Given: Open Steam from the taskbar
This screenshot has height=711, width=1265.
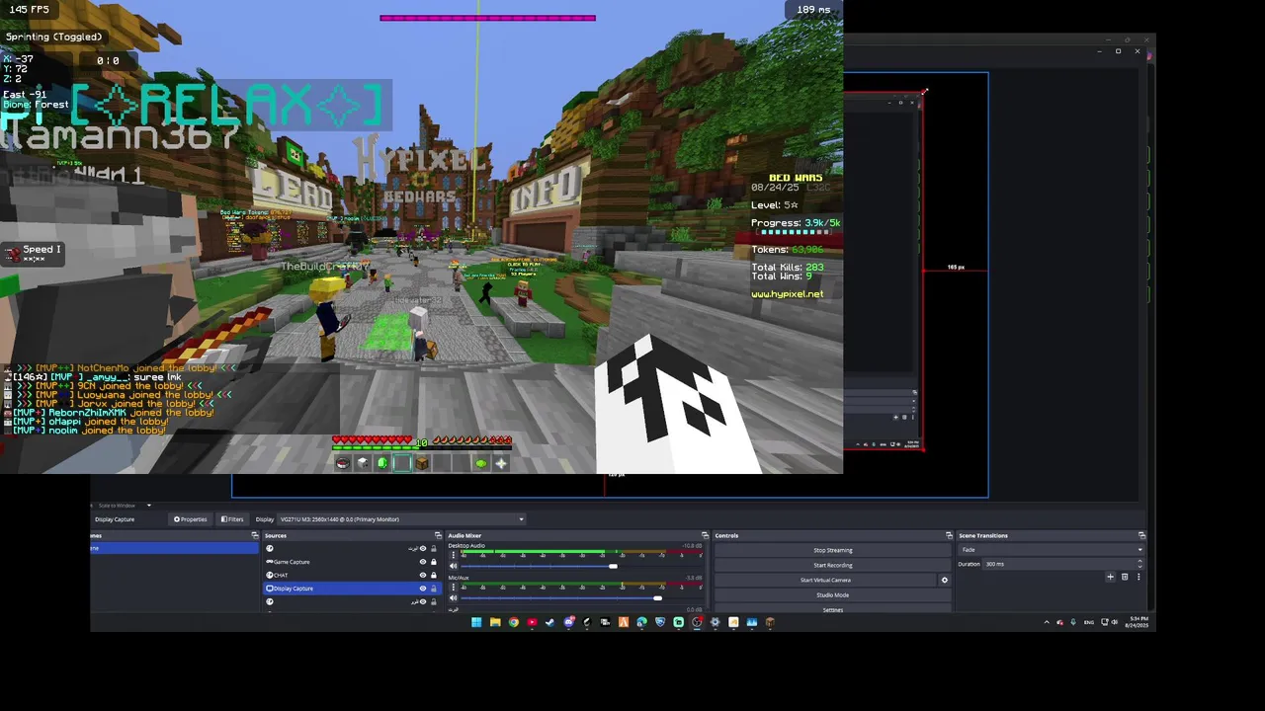Looking at the screenshot, I should [549, 622].
